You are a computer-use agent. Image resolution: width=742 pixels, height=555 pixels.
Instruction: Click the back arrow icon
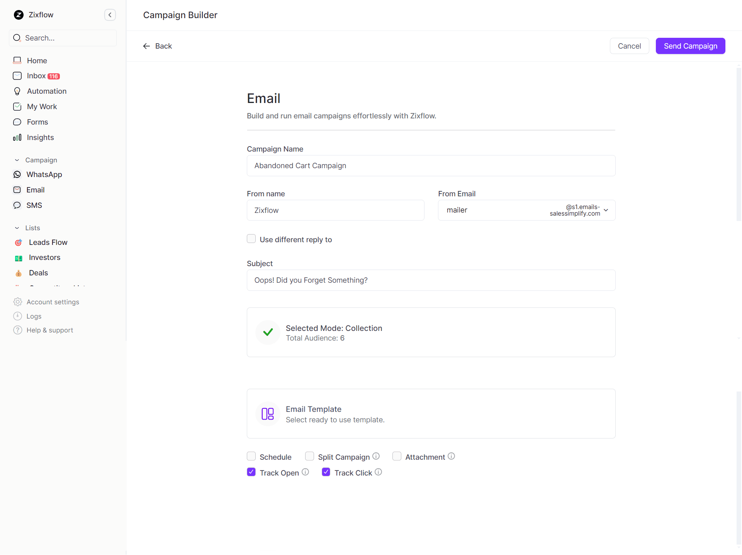(x=146, y=46)
